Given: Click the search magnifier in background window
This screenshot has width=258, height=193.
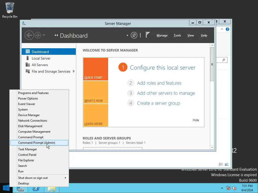Looking at the screenshot, I should pos(223,60).
